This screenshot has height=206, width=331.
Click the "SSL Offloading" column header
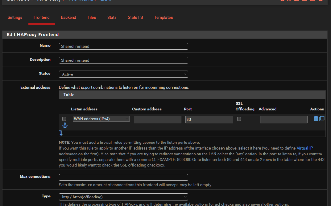(245, 107)
